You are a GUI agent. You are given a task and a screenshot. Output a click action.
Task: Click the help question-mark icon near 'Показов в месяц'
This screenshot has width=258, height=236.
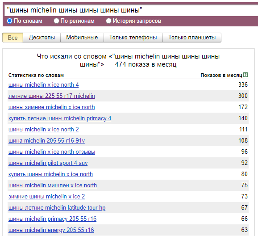[x=246, y=75]
